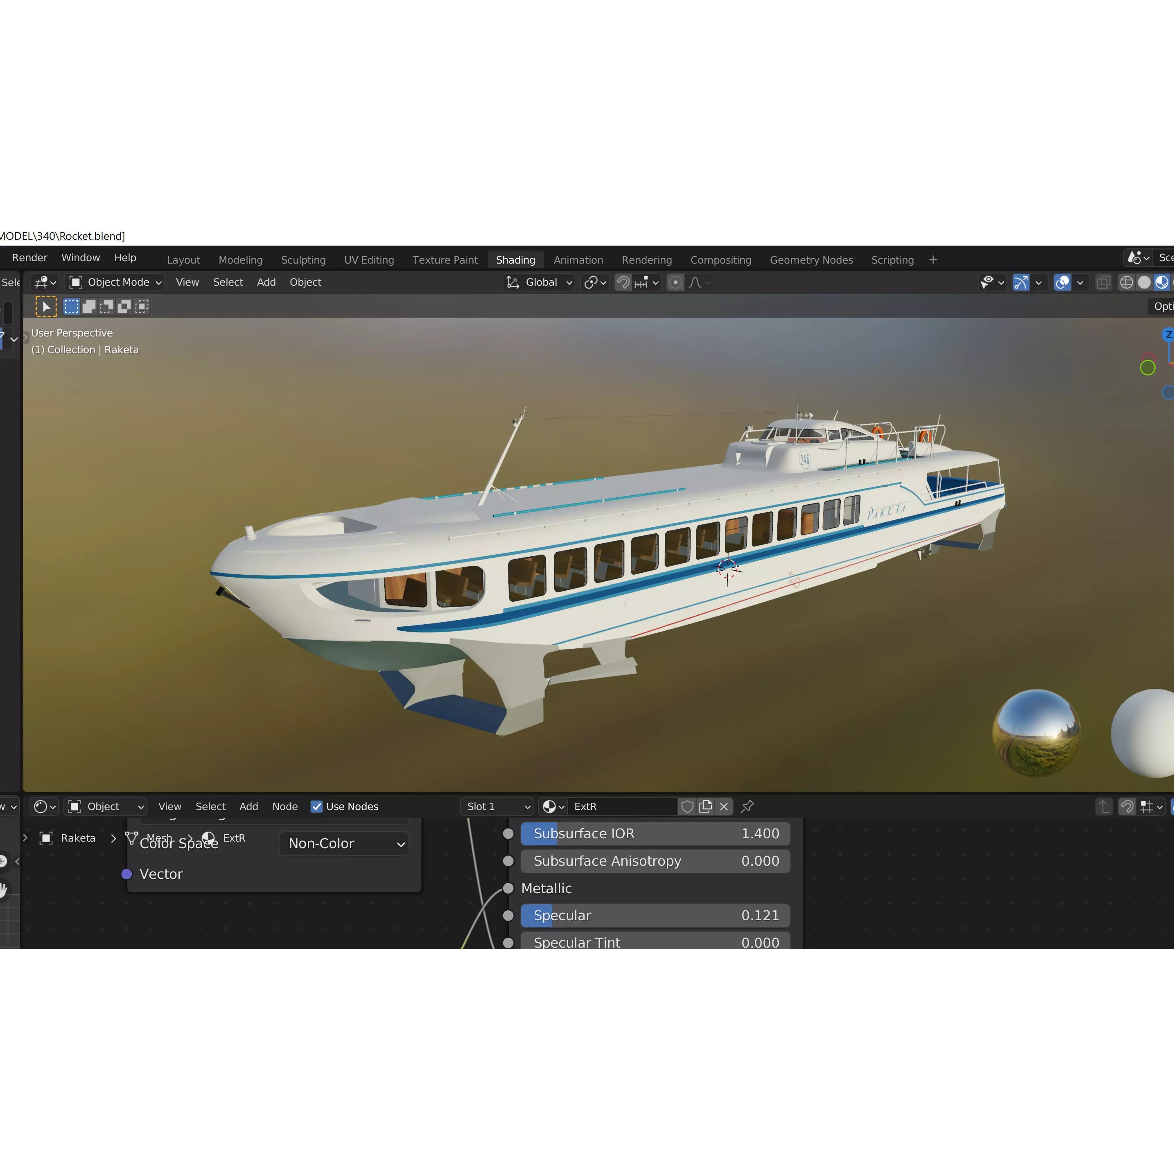Viewport: 1174px width, 1174px height.
Task: Uncheck the Use Nodes checkbox
Action: pyautogui.click(x=316, y=806)
